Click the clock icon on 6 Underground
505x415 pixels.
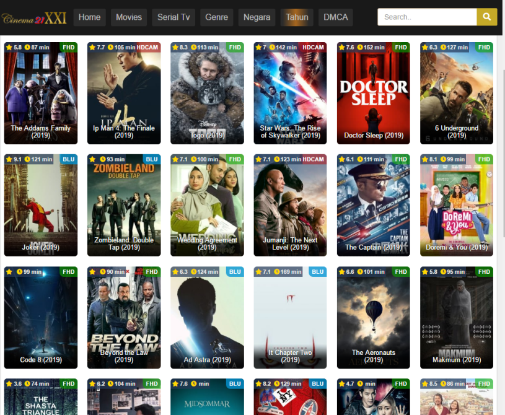point(443,47)
